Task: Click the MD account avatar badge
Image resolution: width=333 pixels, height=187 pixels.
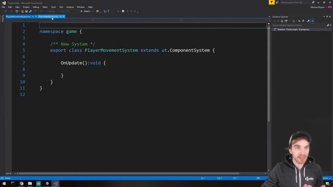Action: point(330,7)
